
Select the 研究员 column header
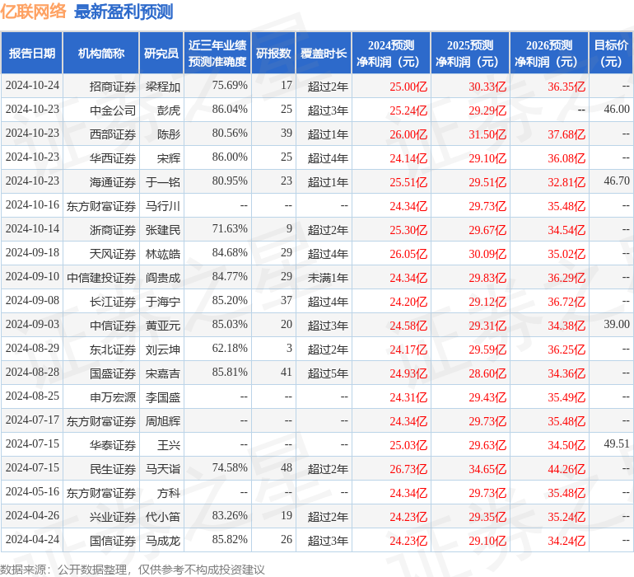click(x=161, y=53)
